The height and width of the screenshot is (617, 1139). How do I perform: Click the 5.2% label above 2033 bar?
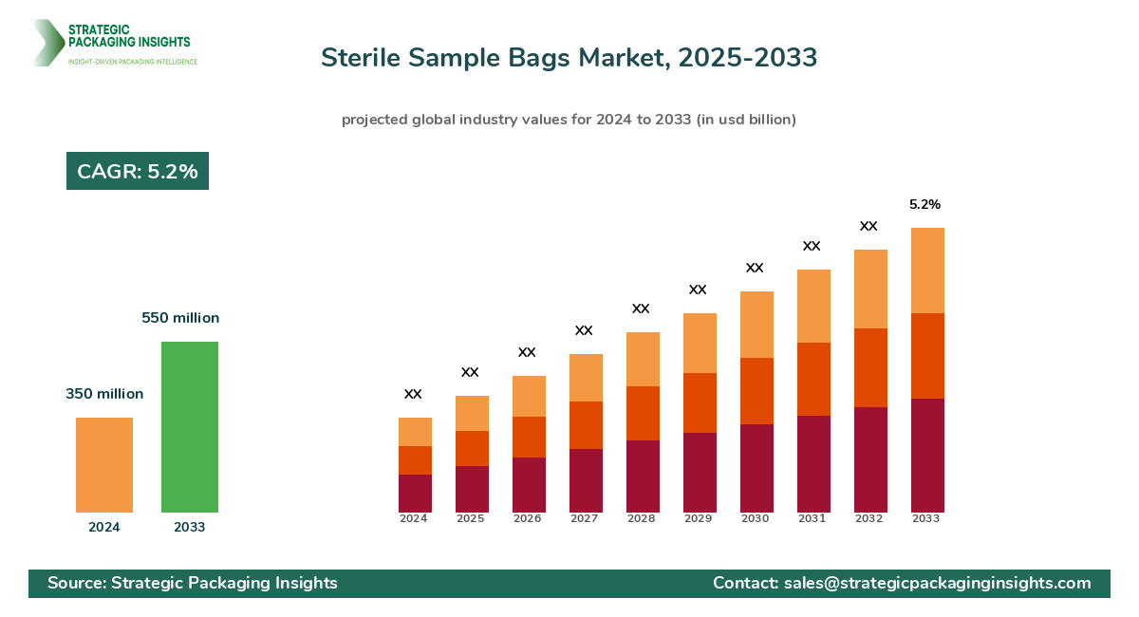924,204
